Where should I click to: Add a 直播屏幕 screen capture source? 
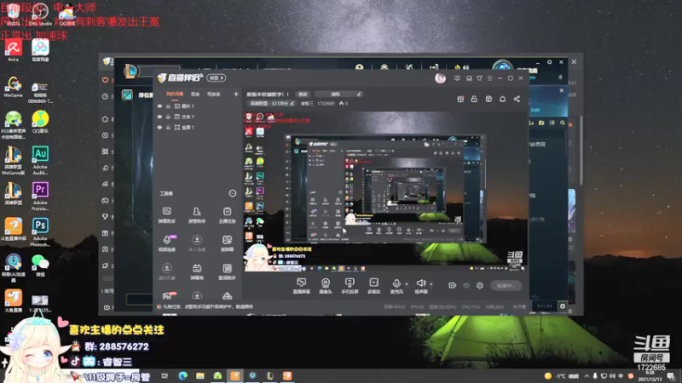click(x=301, y=286)
